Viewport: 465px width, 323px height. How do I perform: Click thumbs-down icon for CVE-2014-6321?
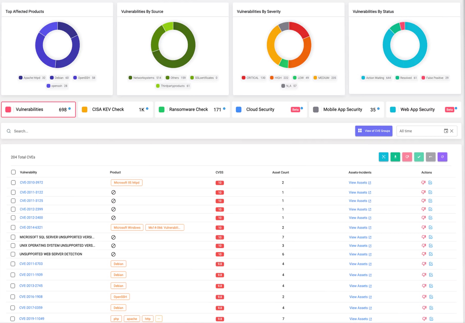[424, 228]
